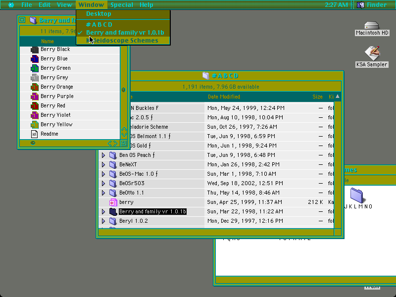Click the BeNeXT folder icon
The image size is (396, 297).
pyautogui.click(x=113, y=165)
